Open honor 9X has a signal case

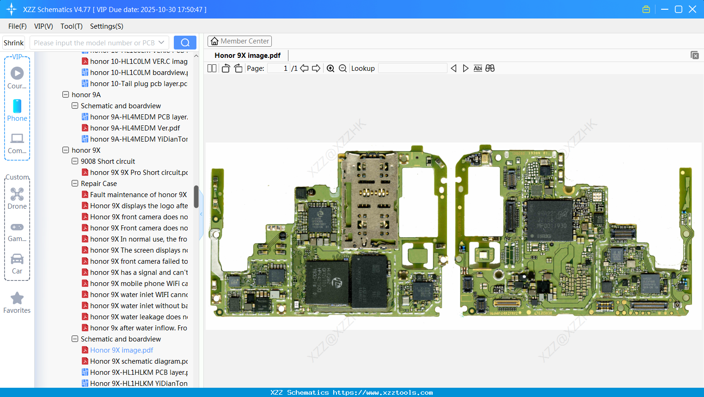[135, 273]
